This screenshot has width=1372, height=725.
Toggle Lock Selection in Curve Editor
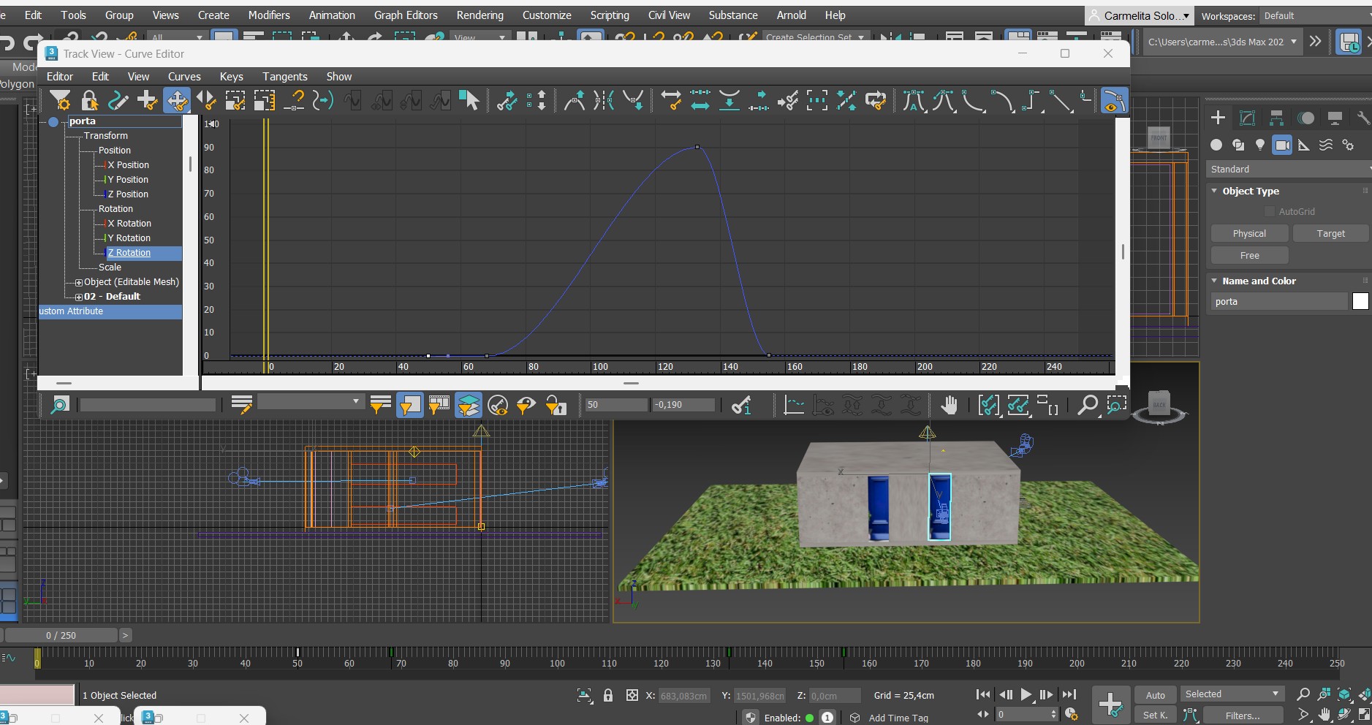click(89, 101)
